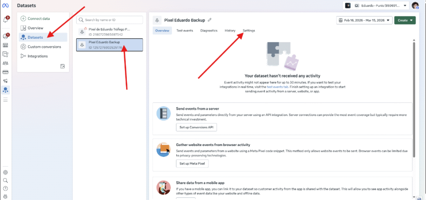Screen dimensions: 426x200
Task: Click the Set up Meta Pixel button
Action: click(x=192, y=163)
